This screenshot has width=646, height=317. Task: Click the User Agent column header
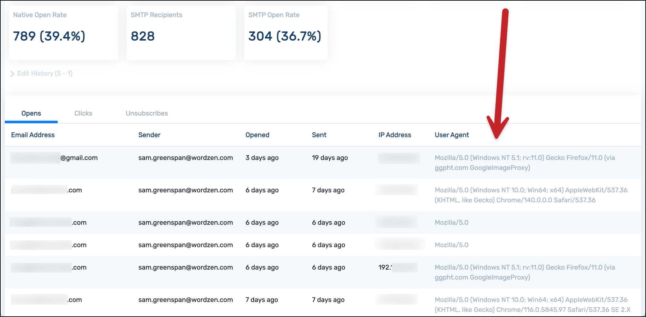(x=452, y=135)
